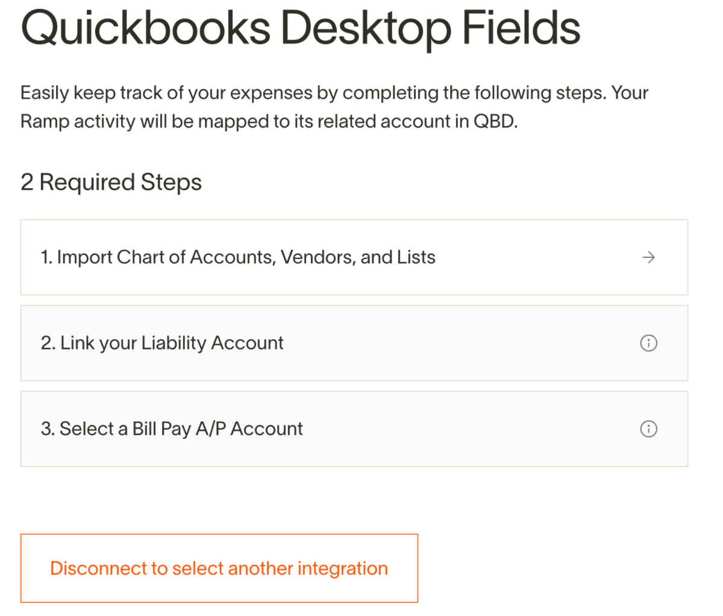The image size is (723, 616).
Task: Click the info icon beside Link your Liability Account
Action: (648, 343)
